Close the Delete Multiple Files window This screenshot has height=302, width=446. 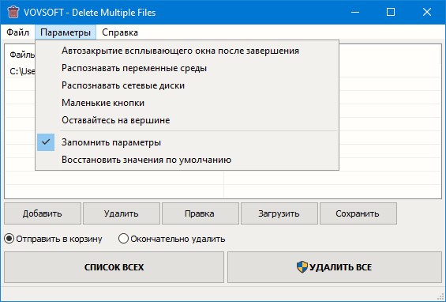point(427,12)
